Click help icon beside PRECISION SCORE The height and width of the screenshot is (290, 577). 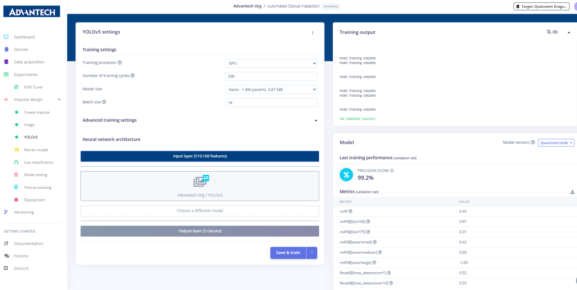pyautogui.click(x=391, y=171)
